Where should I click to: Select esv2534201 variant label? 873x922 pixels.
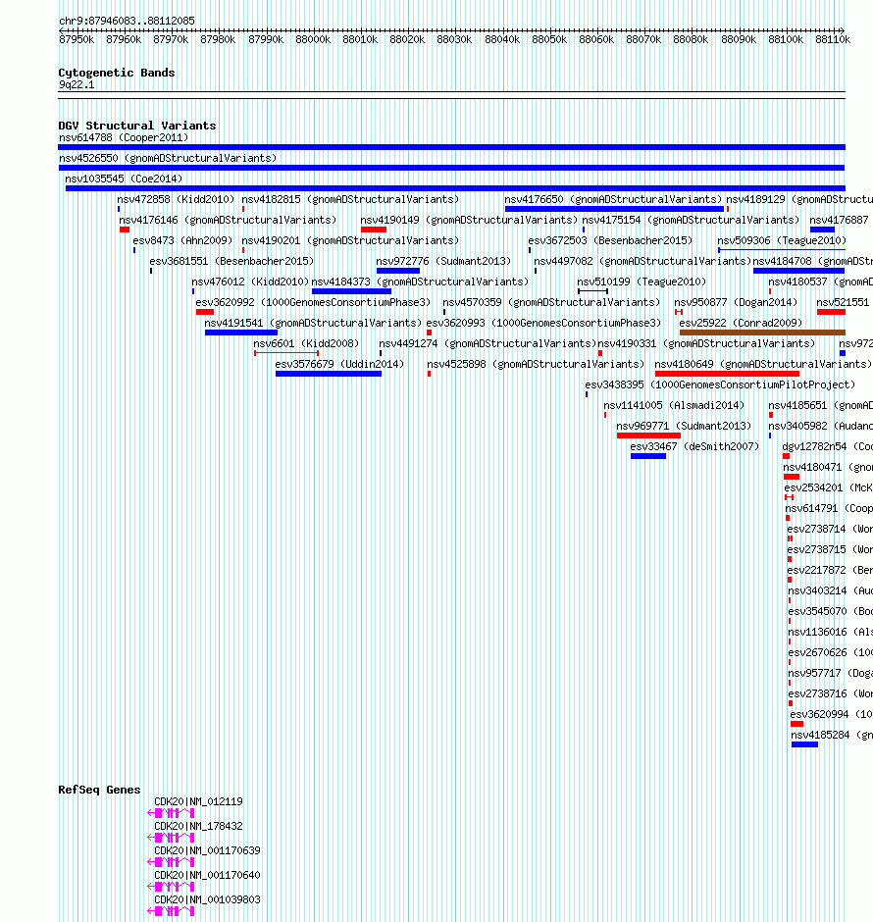pos(828,487)
